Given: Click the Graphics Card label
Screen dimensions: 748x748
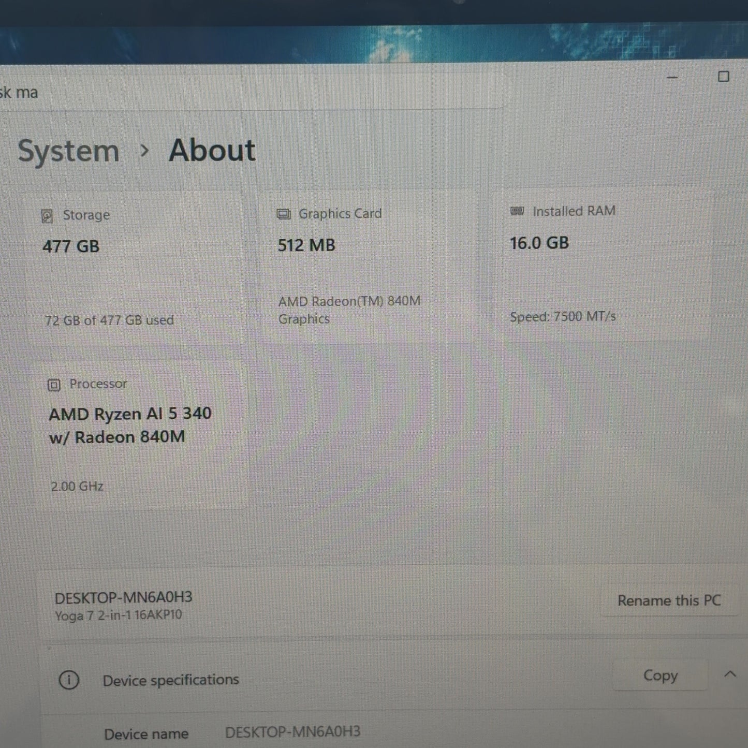Looking at the screenshot, I should tap(340, 213).
